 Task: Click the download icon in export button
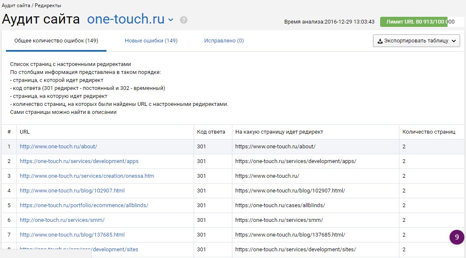point(380,41)
